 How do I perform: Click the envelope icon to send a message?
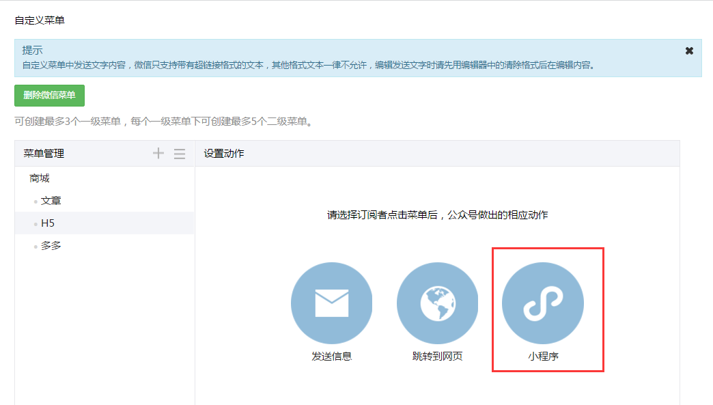coord(332,303)
